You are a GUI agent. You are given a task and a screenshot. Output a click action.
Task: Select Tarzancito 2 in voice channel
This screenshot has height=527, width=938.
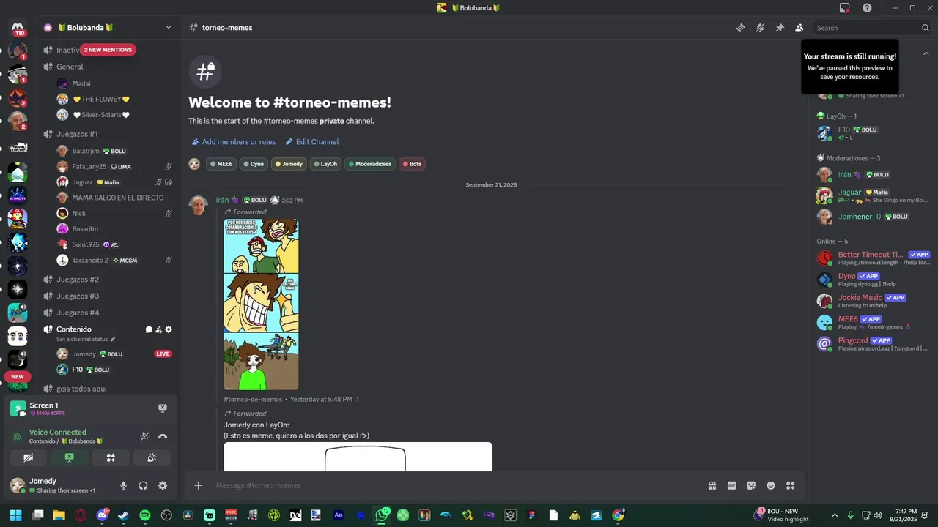(x=114, y=261)
